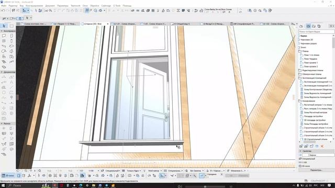Collapse the Документирование toolbox section
335x188 pixels.
[x=2, y=72]
